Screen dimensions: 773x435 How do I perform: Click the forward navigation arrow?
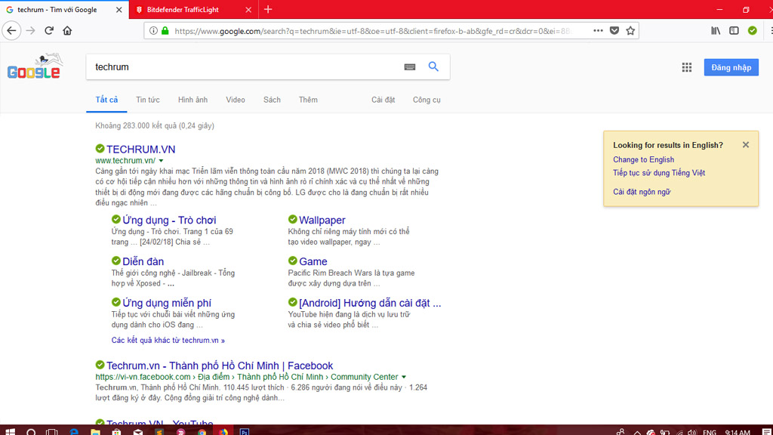click(x=30, y=30)
